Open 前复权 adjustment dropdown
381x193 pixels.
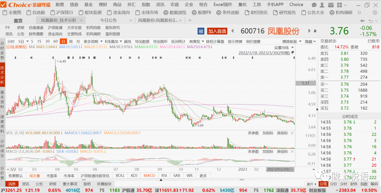(x=196, y=42)
